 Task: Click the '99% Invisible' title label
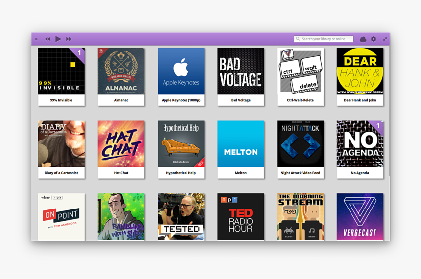[61, 100]
